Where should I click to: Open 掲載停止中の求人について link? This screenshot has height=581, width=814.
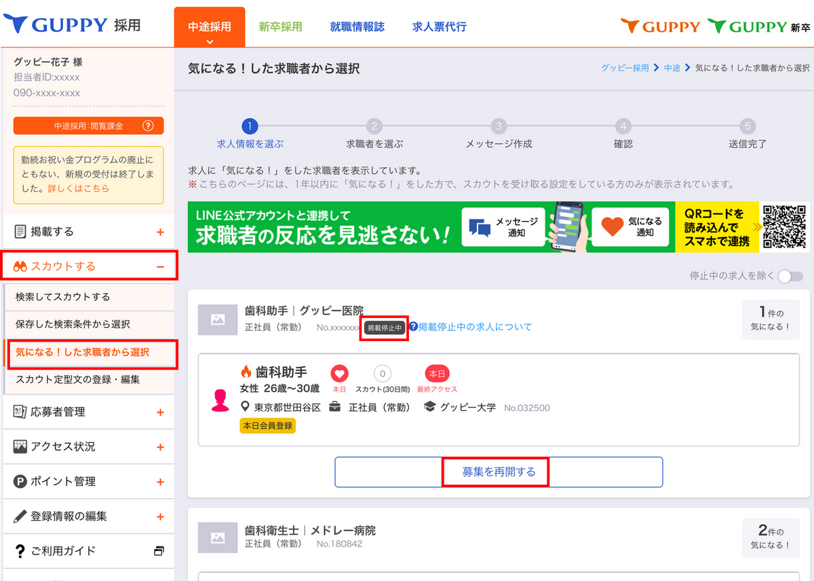[475, 327]
